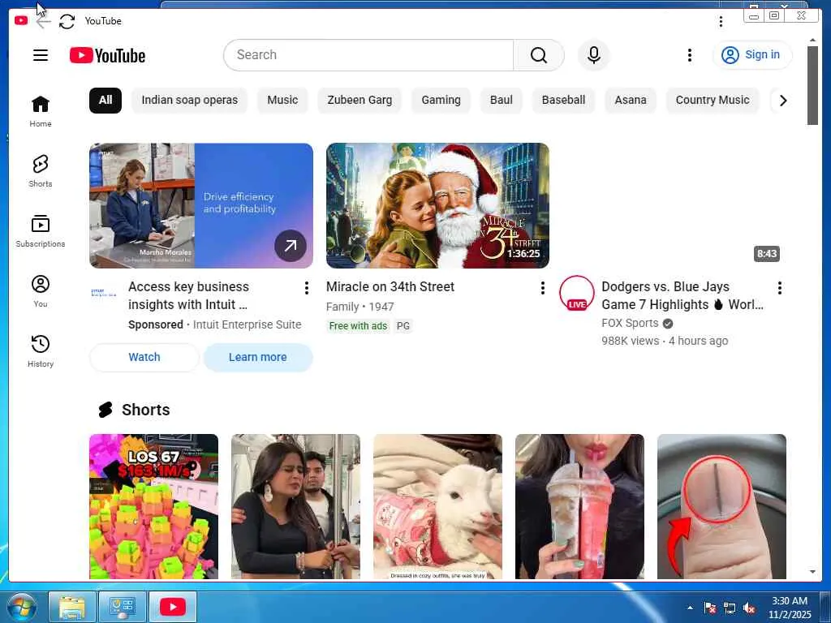831x623 pixels.
Task: Show hidden tray icons arrow
Action: click(x=690, y=608)
